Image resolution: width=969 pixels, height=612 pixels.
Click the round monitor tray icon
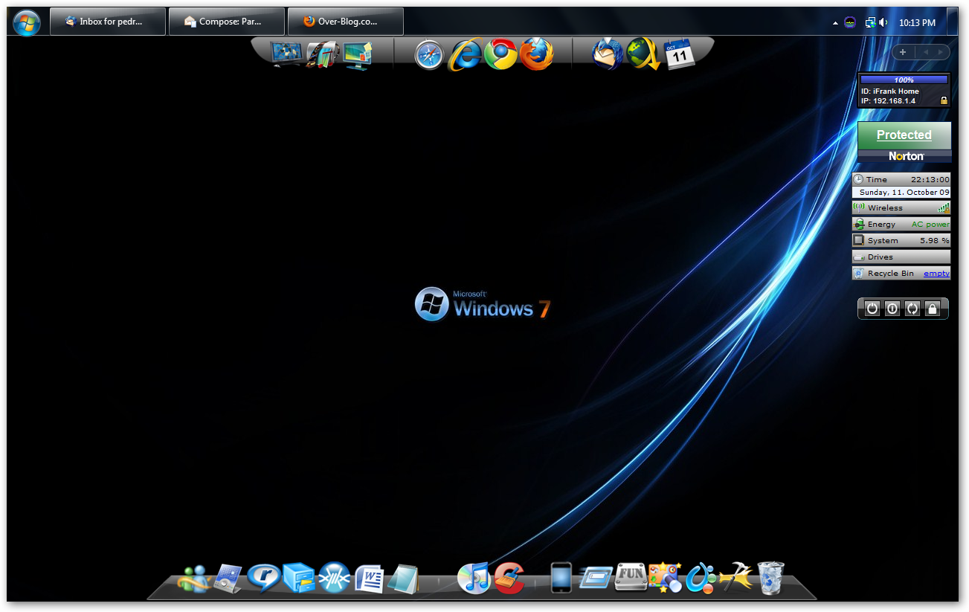point(850,22)
